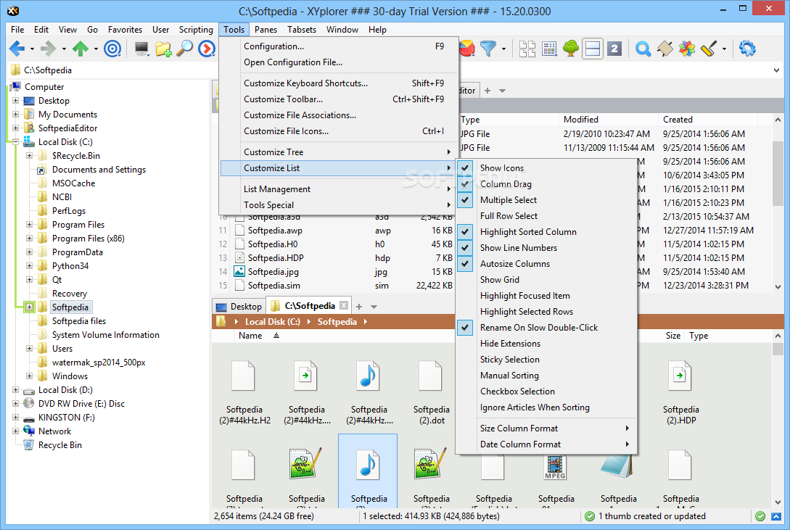Click the blue Quick Search toolbar icon
This screenshot has height=530, width=790.
point(643,49)
